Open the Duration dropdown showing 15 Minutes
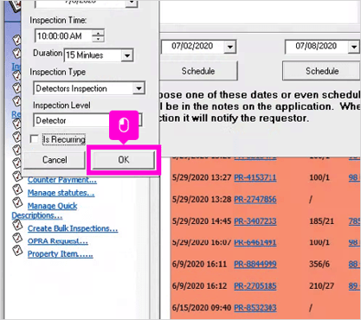This screenshot has height=320, width=361. (127, 55)
